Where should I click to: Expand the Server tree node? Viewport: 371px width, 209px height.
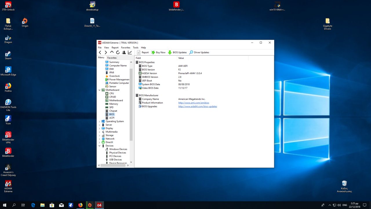click(99, 125)
